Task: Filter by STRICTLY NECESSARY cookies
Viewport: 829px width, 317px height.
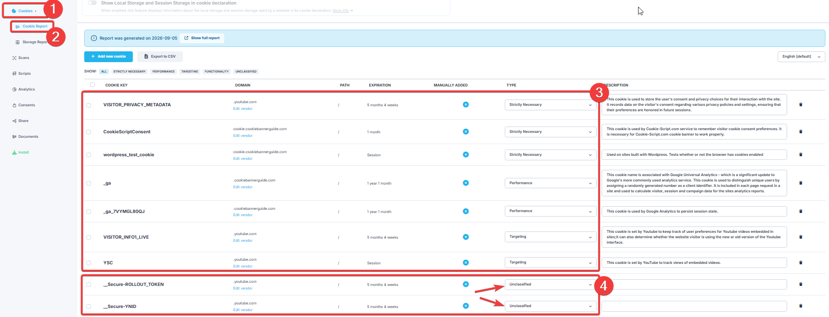Action: point(130,72)
